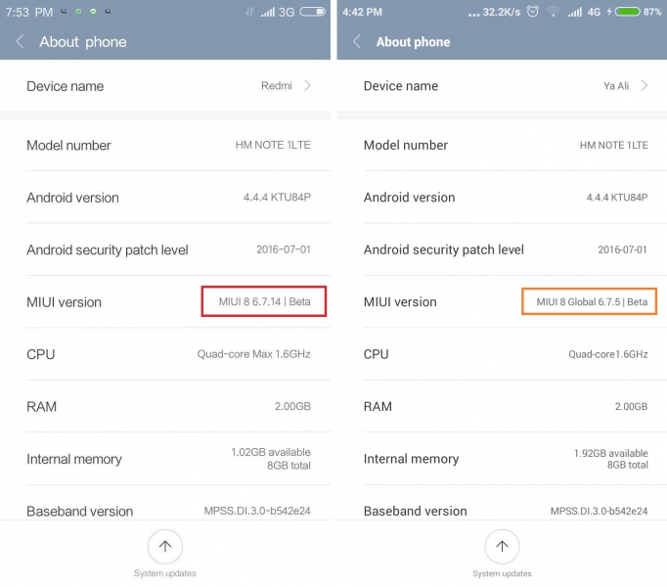Select Android version row on right phone

click(504, 198)
